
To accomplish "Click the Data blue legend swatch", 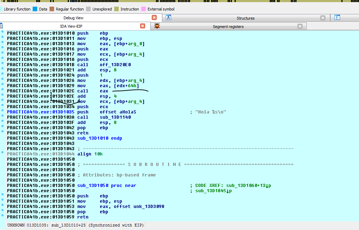I will (x=35, y=9).
